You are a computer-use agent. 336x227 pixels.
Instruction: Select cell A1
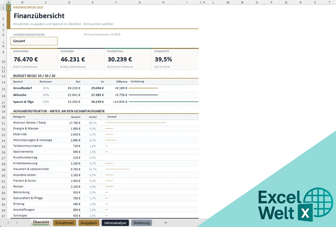point(8,8)
